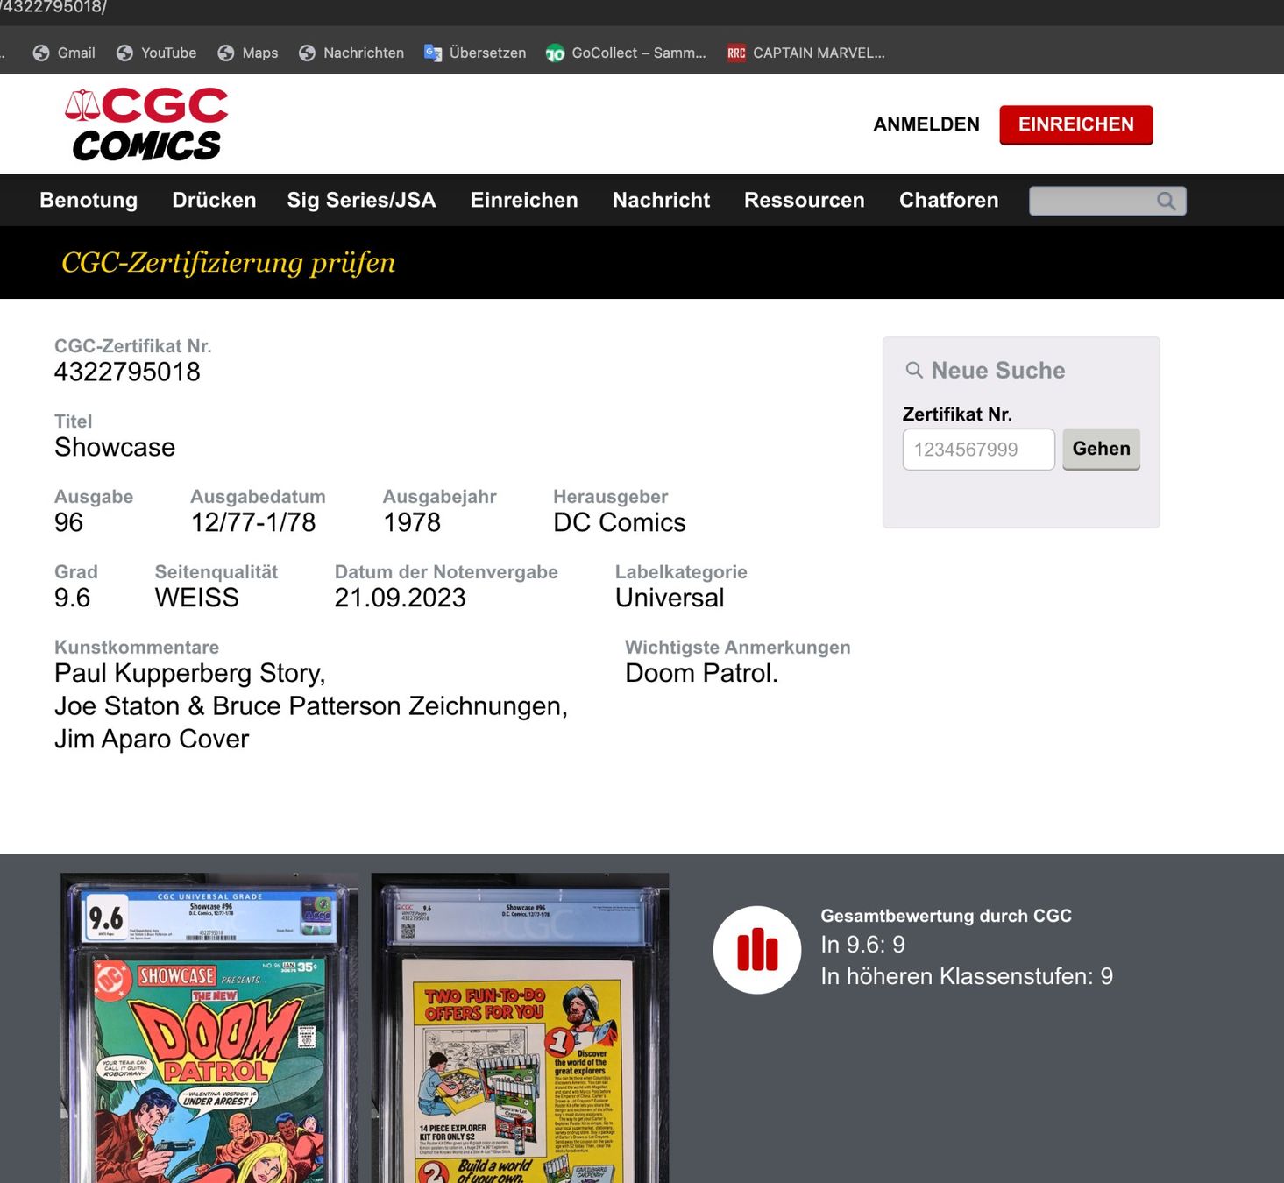Click the CGC-Zertifizierung prüfen heading
This screenshot has height=1183, width=1284.
[228, 262]
